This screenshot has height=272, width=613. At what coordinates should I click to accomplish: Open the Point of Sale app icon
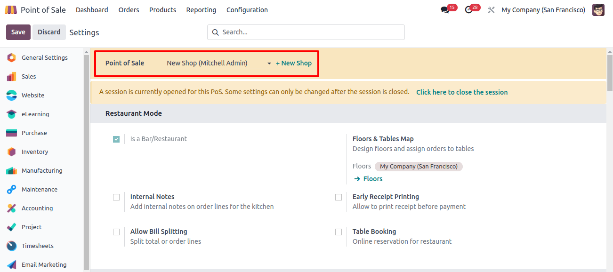pos(10,10)
